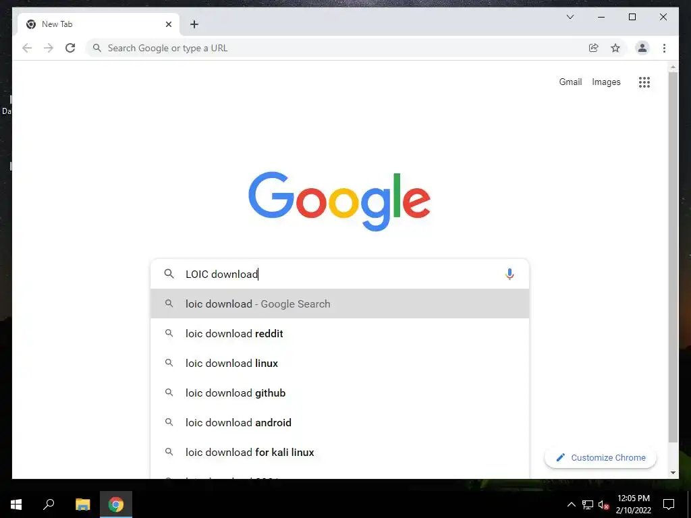Viewport: 691px width, 518px height.
Task: Expand the tab search chevron in title bar
Action: point(570,17)
